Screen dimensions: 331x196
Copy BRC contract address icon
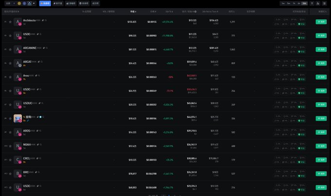pyautogui.click(x=36, y=172)
